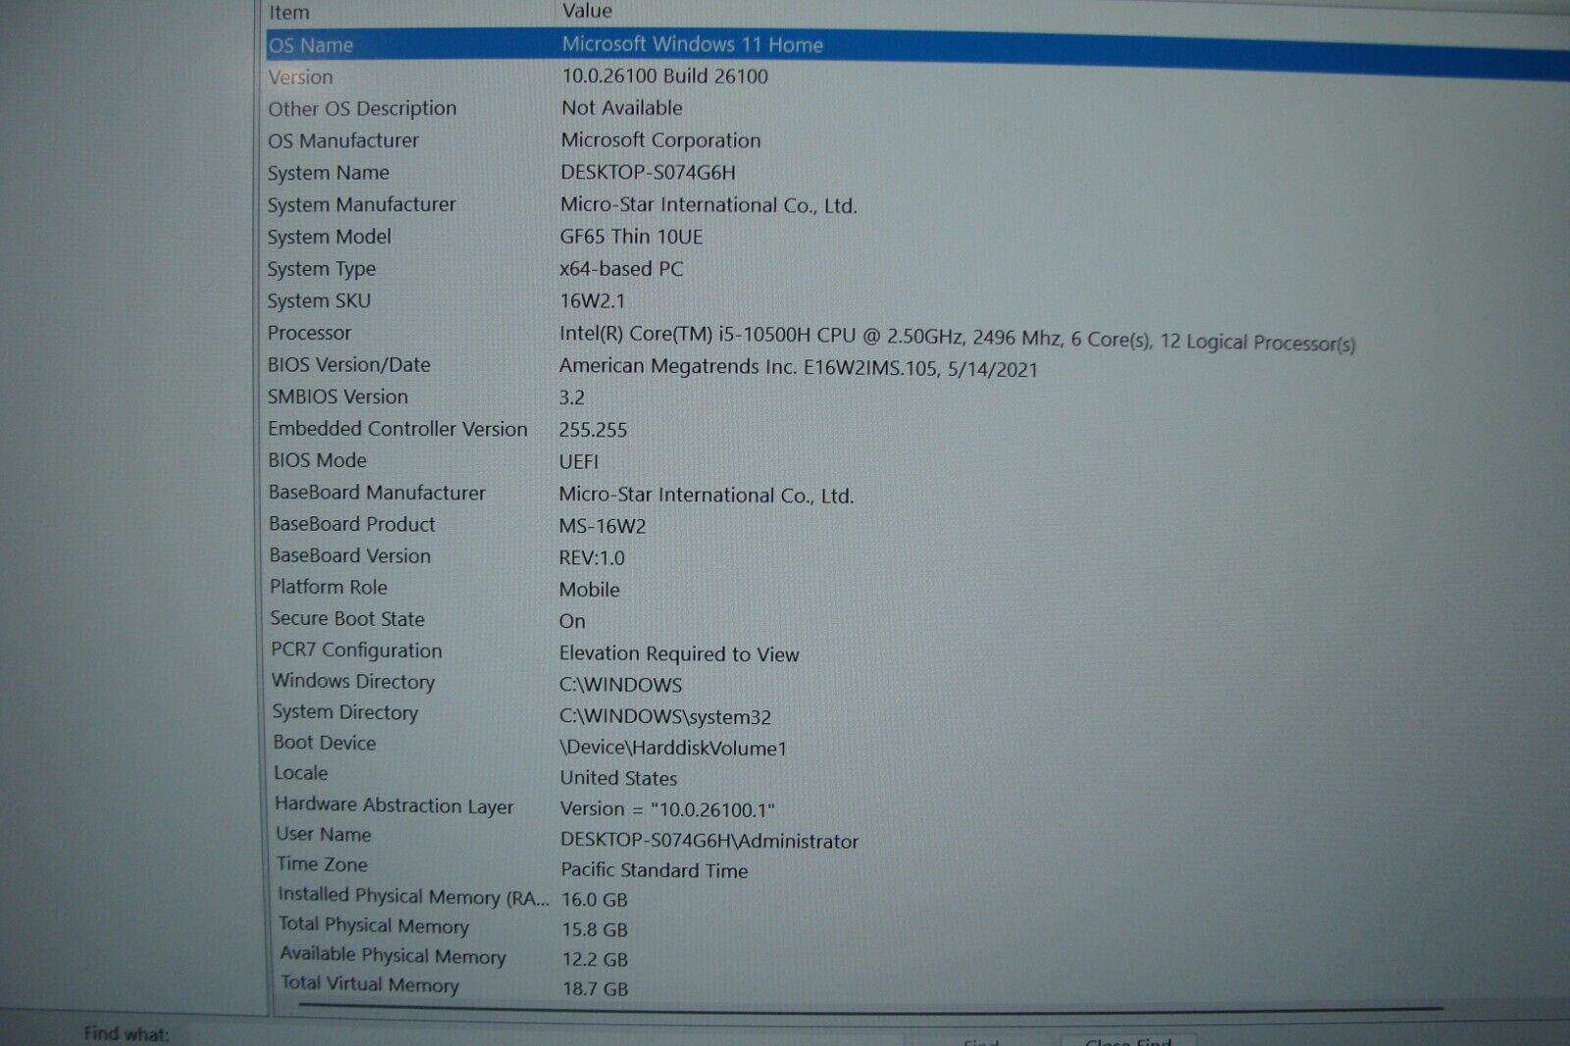Click the American Megatrends BIOS value
The image size is (1570, 1046).
pyautogui.click(x=798, y=367)
